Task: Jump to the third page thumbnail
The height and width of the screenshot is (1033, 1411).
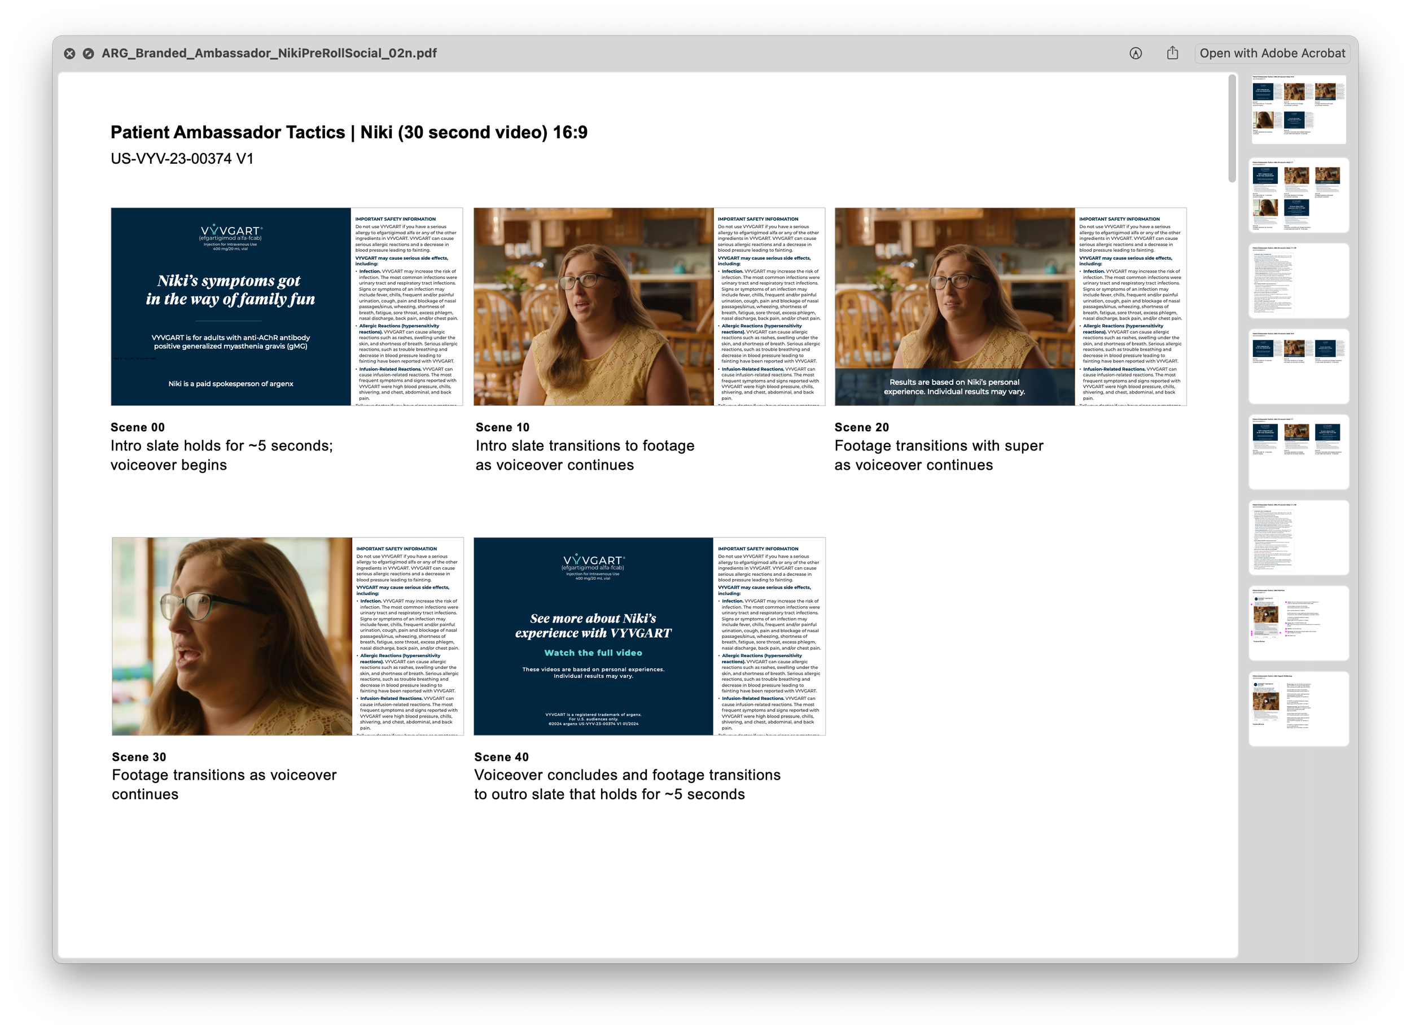Action: coord(1298,281)
